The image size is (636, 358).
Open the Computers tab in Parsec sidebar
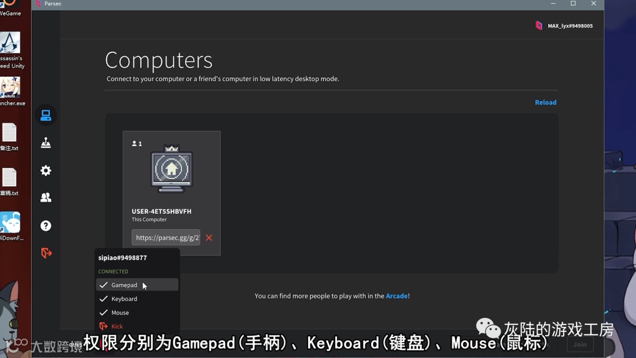point(46,115)
